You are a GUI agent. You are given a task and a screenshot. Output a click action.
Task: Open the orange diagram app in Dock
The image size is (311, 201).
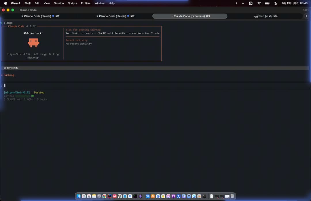153,196
